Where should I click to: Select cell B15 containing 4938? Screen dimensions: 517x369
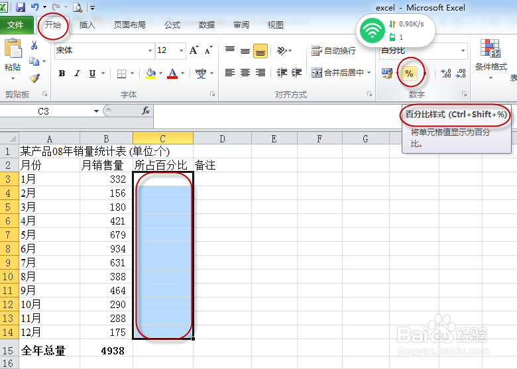tap(106, 348)
